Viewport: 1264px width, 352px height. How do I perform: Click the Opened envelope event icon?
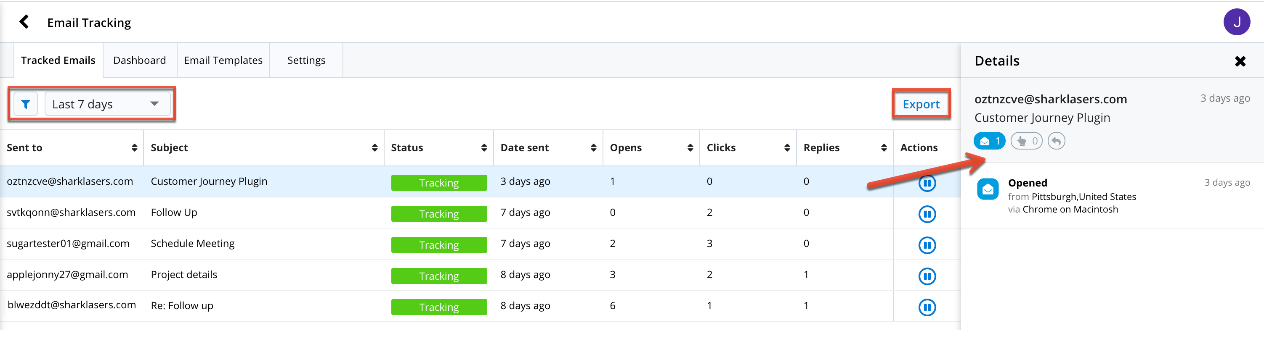(x=987, y=189)
